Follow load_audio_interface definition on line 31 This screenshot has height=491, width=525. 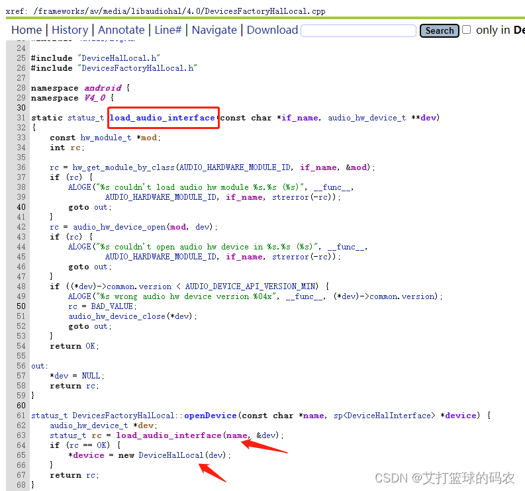(162, 118)
